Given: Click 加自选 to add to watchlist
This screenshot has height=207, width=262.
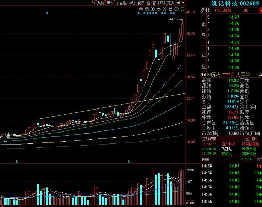Looking at the screenshot, I should [121, 3].
